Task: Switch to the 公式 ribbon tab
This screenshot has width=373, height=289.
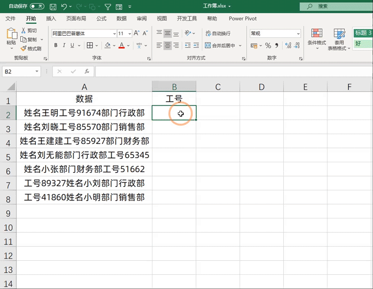Action: pyautogui.click(x=101, y=18)
